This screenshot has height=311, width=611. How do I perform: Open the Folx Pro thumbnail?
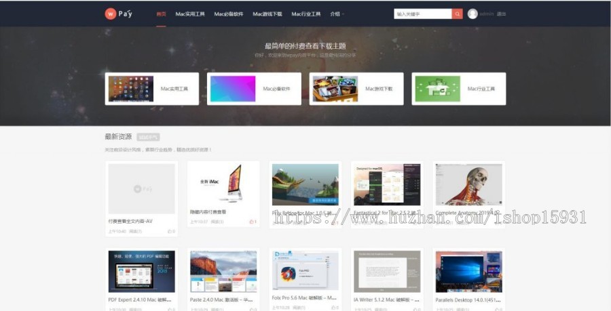click(305, 270)
